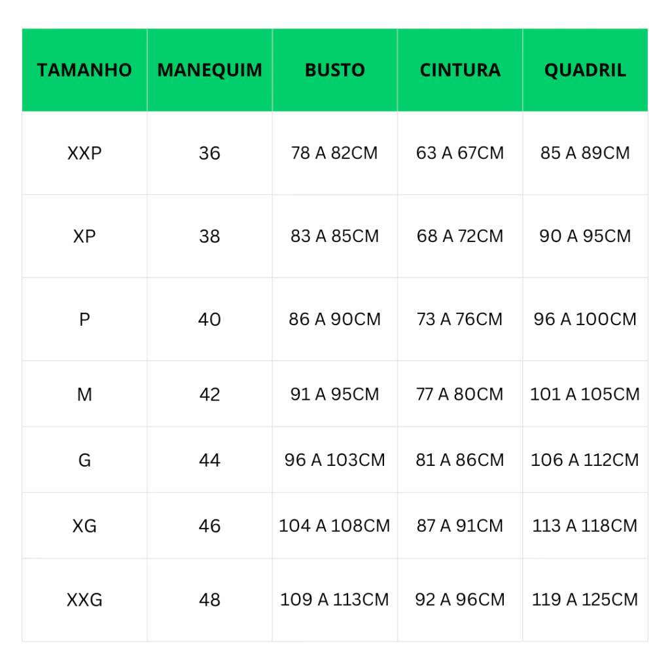
Task: Click the MANEQUIM column header
Action: pyautogui.click(x=210, y=70)
